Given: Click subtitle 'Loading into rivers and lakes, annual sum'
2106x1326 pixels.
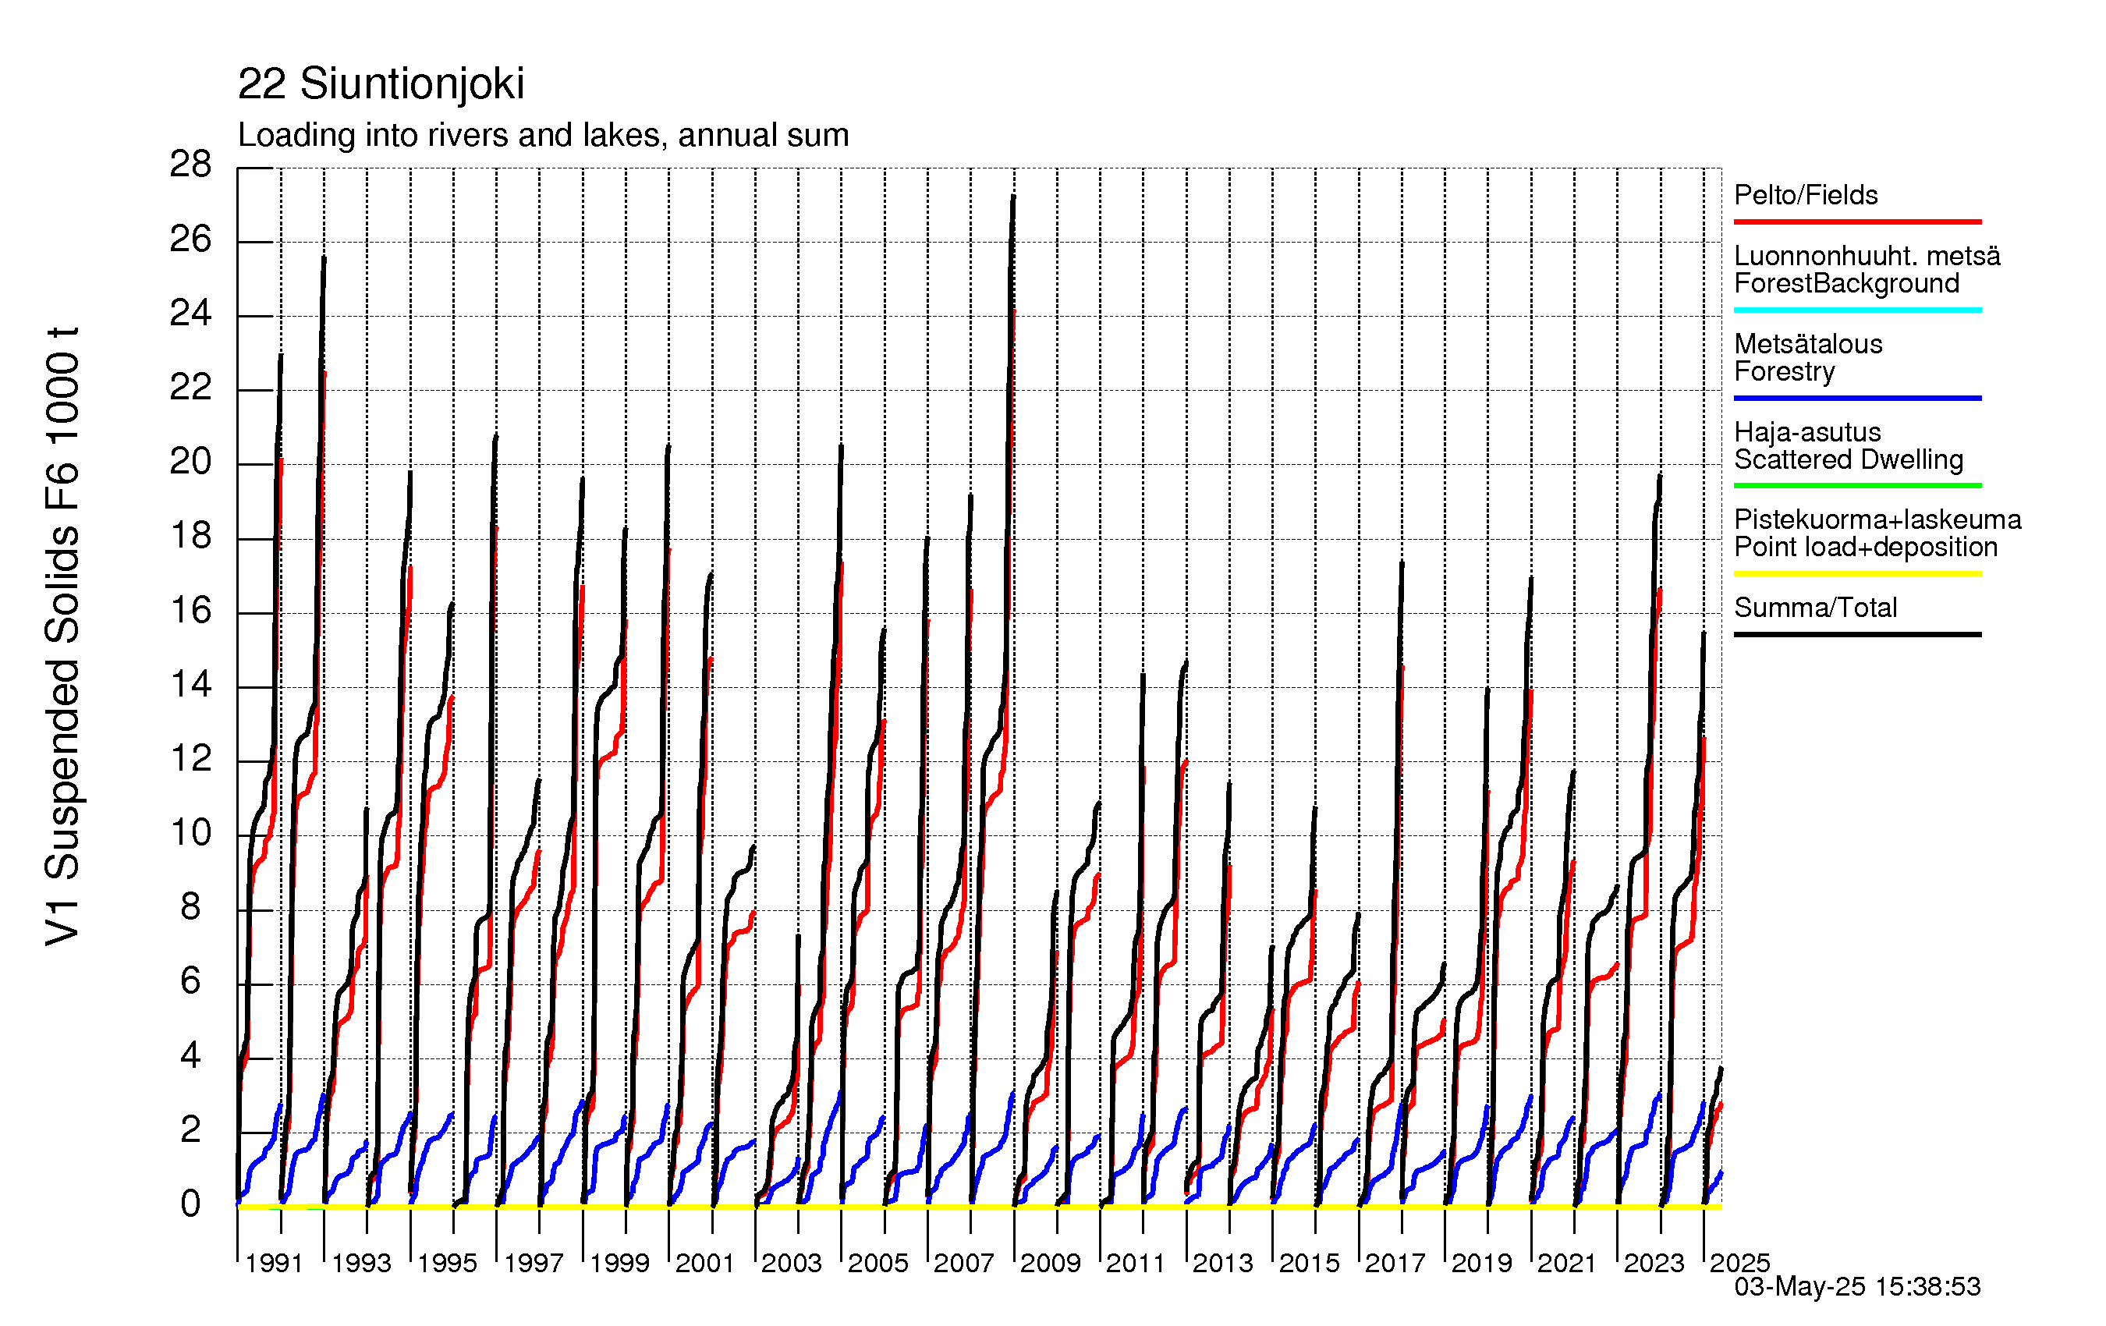Looking at the screenshot, I should click(x=543, y=136).
